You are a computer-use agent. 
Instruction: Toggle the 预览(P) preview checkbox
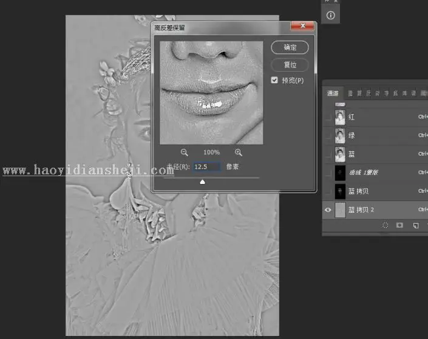pyautogui.click(x=274, y=80)
